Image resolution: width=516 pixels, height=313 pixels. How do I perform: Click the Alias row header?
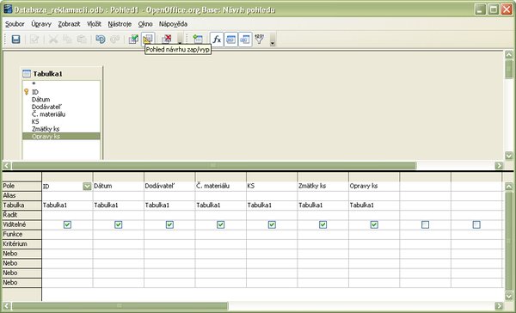21,196
